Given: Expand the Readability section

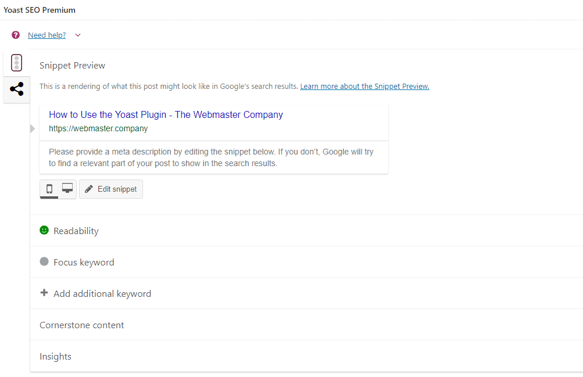Looking at the screenshot, I should (306, 231).
